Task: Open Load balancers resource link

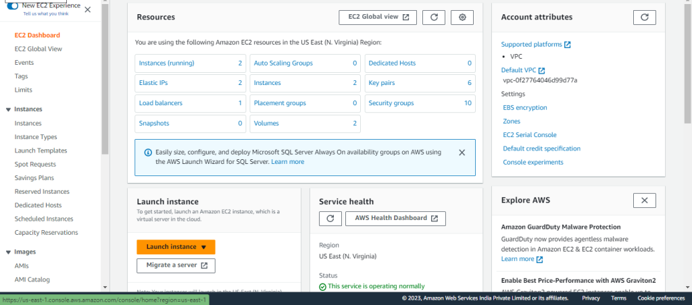Action: [161, 103]
